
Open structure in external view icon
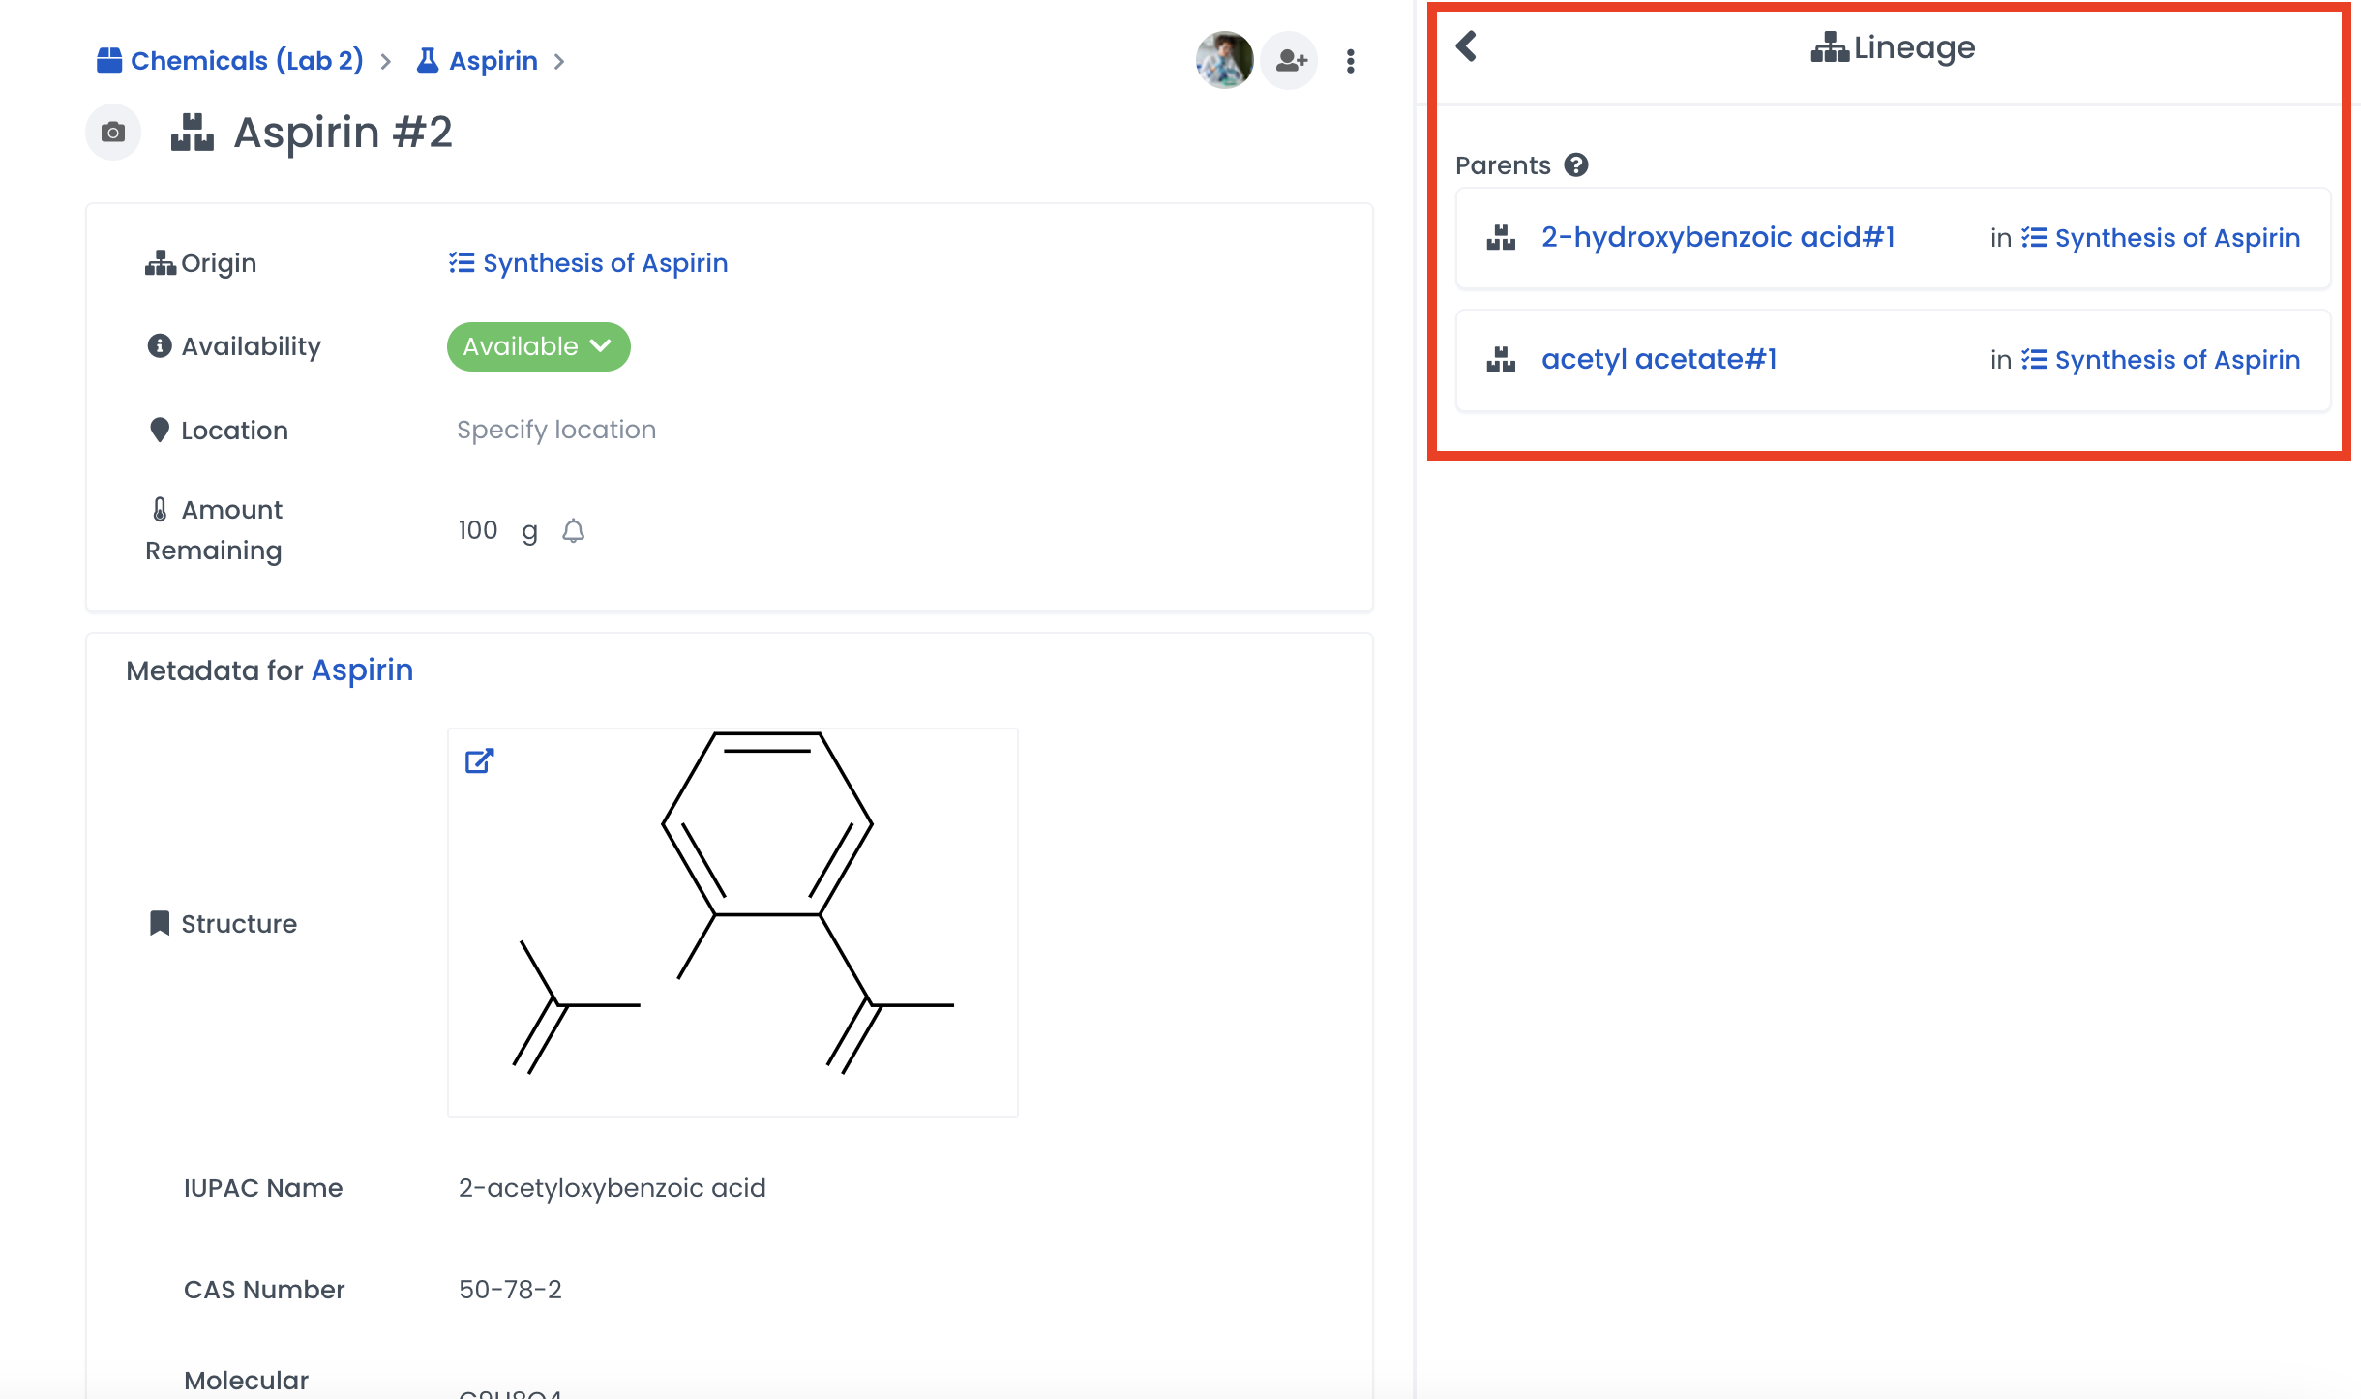(x=479, y=761)
